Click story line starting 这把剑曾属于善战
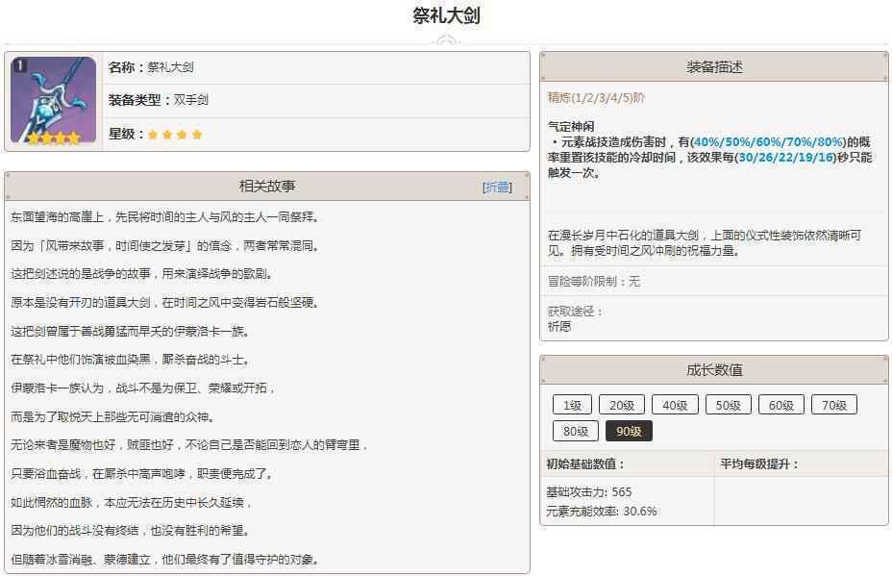Viewport: 892px width, 576px height. tap(131, 331)
